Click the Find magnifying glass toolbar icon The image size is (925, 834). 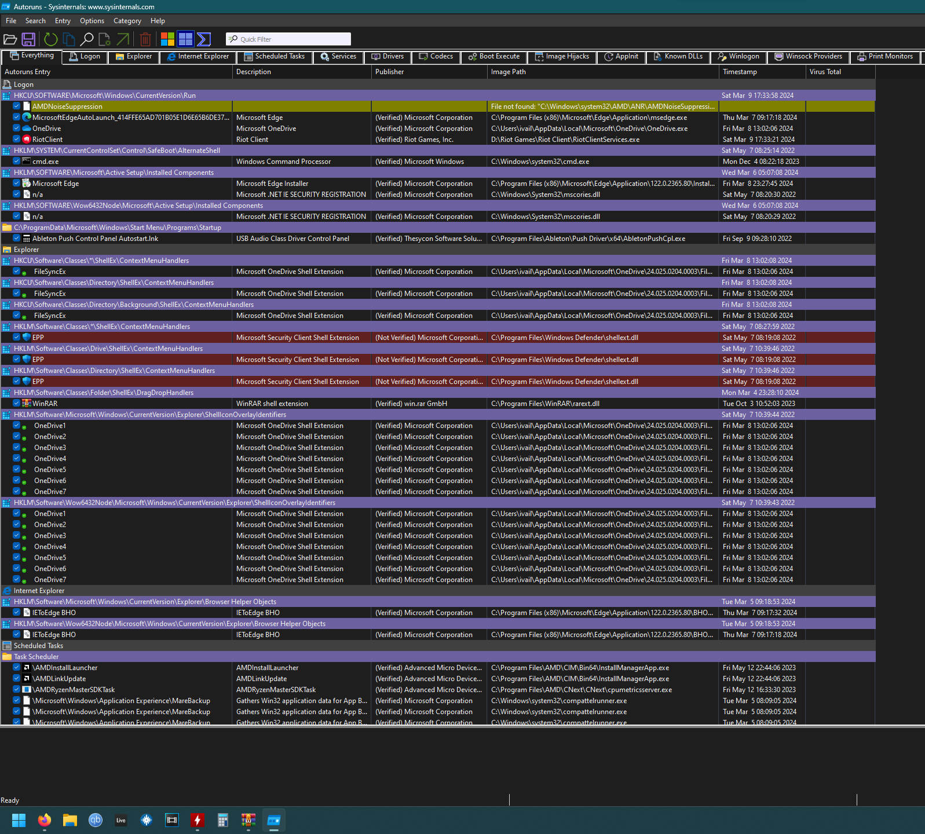pos(87,39)
